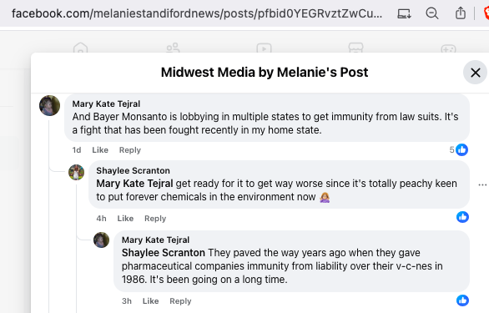This screenshot has height=313, width=489.
Task: Open the Facebook Friends icon
Action: tap(173, 48)
